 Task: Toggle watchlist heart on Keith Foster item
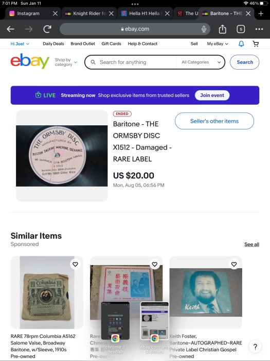point(234,264)
